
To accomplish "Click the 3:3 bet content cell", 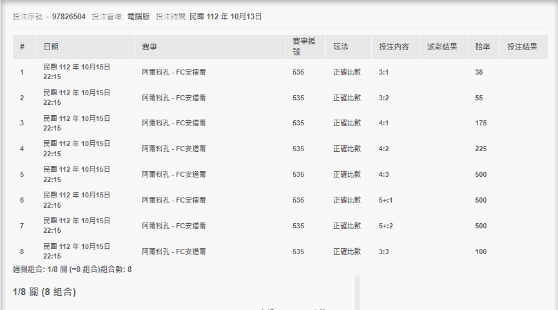I will [x=383, y=251].
